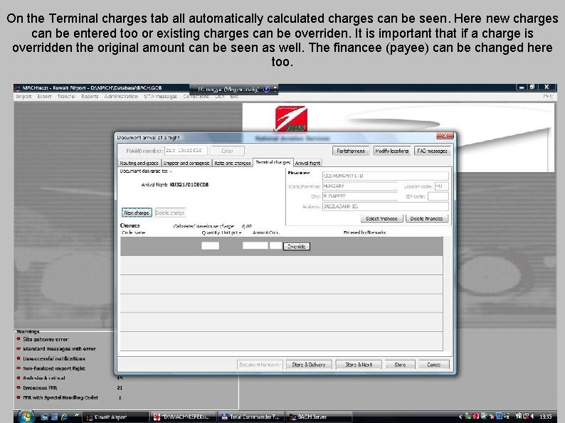Viewport: 565px width, 423px height.
Task: Click the Delete charge button
Action: (x=170, y=213)
